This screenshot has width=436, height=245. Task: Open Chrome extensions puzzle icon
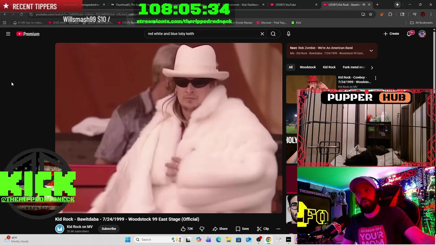(x=390, y=14)
